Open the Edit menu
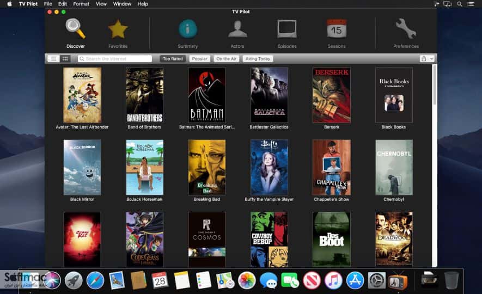 (63, 4)
